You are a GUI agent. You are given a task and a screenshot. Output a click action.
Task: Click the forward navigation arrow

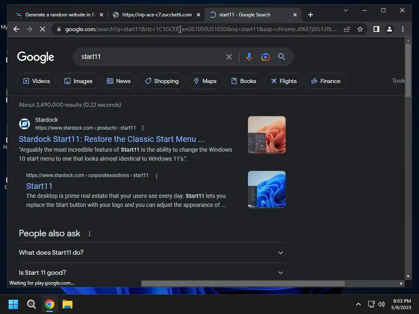pyautogui.click(x=29, y=29)
